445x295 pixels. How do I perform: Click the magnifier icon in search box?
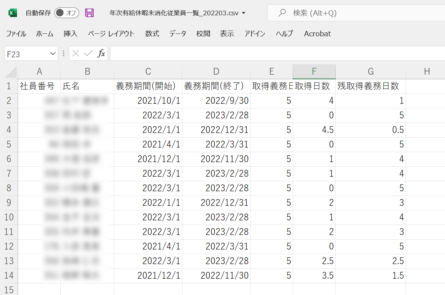(282, 13)
